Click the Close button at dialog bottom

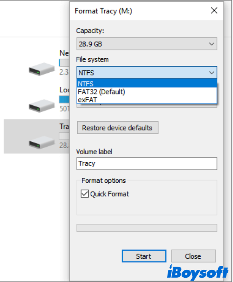click(x=193, y=256)
